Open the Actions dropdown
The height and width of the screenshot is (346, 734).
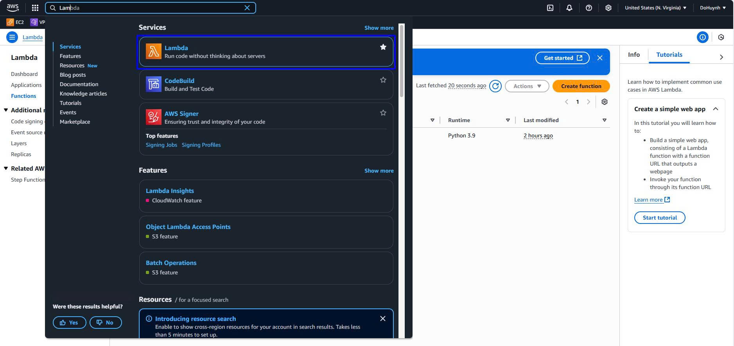[527, 86]
